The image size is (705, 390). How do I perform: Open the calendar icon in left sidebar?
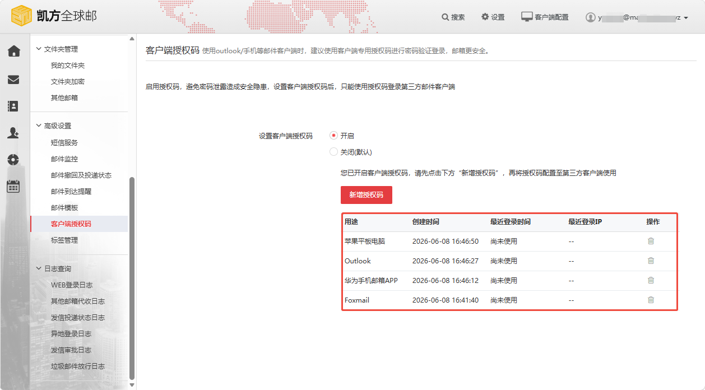[x=13, y=187]
